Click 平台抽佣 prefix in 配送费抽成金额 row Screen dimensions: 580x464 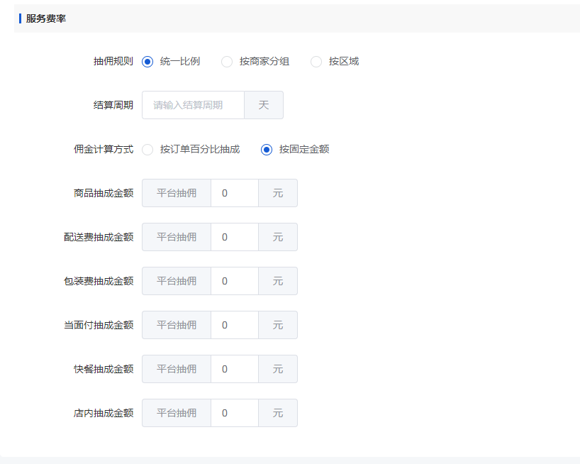click(x=177, y=237)
